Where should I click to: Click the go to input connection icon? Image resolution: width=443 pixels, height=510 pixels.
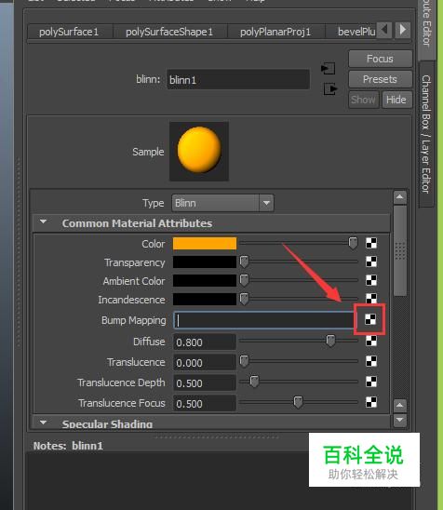point(328,69)
